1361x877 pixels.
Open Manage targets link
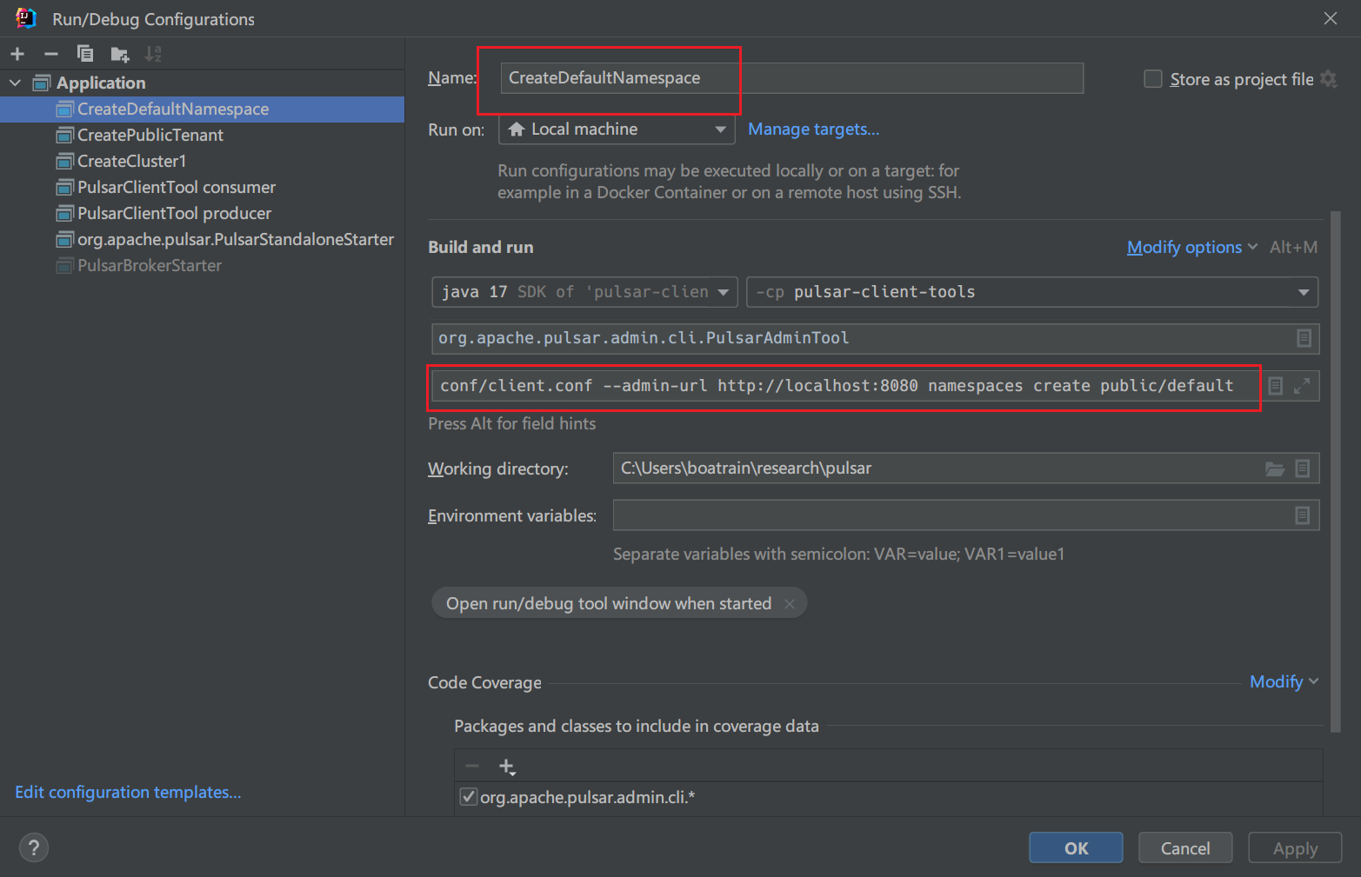click(814, 130)
